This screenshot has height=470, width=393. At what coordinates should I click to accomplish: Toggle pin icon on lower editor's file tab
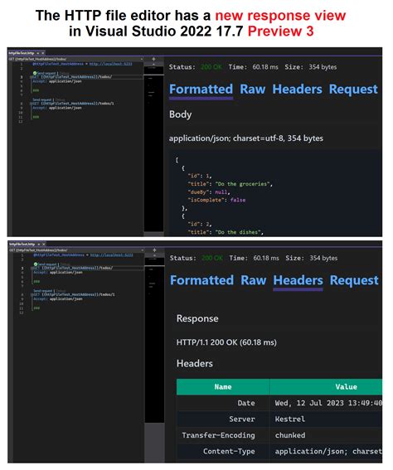[39, 245]
